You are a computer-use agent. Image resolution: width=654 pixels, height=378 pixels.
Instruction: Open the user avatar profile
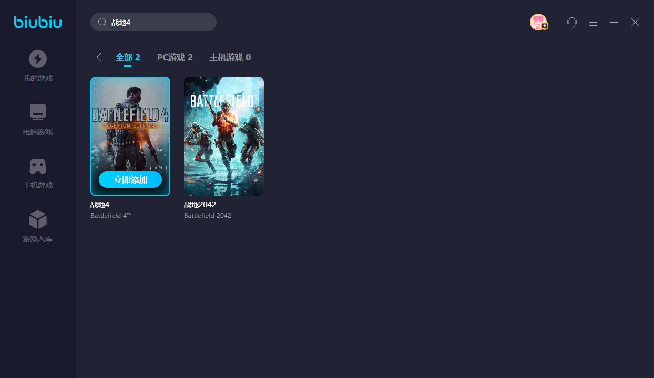point(538,22)
